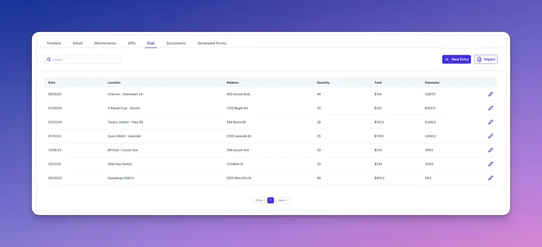This screenshot has width=542, height=247.
Task: Click total $124
Action: [x=378, y=94]
